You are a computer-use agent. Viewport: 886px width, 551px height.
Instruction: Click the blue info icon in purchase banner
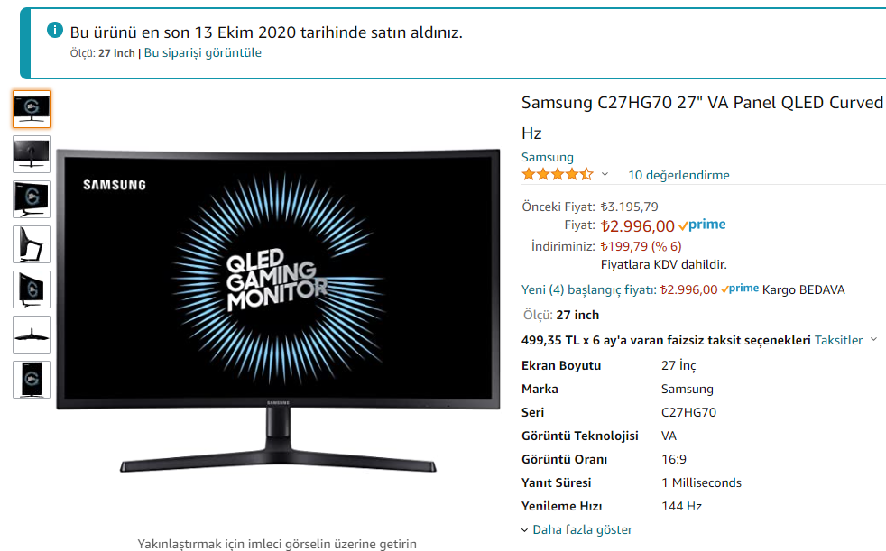(x=55, y=30)
